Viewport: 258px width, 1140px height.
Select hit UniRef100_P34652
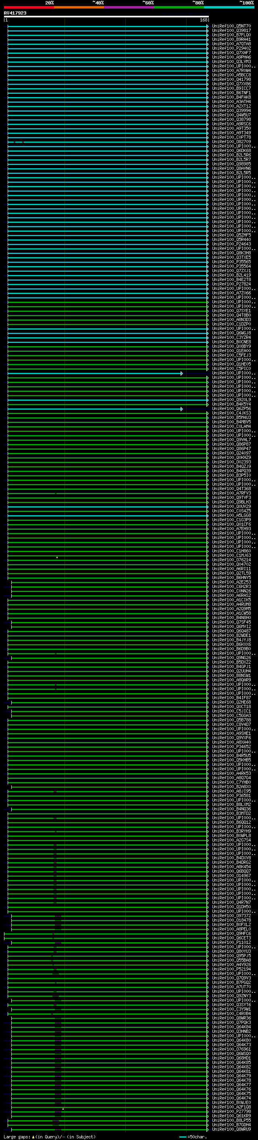point(231,747)
